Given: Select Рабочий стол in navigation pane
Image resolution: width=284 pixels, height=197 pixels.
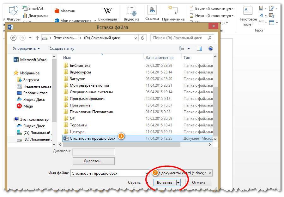Looking at the screenshot, I should pyautogui.click(x=35, y=93).
